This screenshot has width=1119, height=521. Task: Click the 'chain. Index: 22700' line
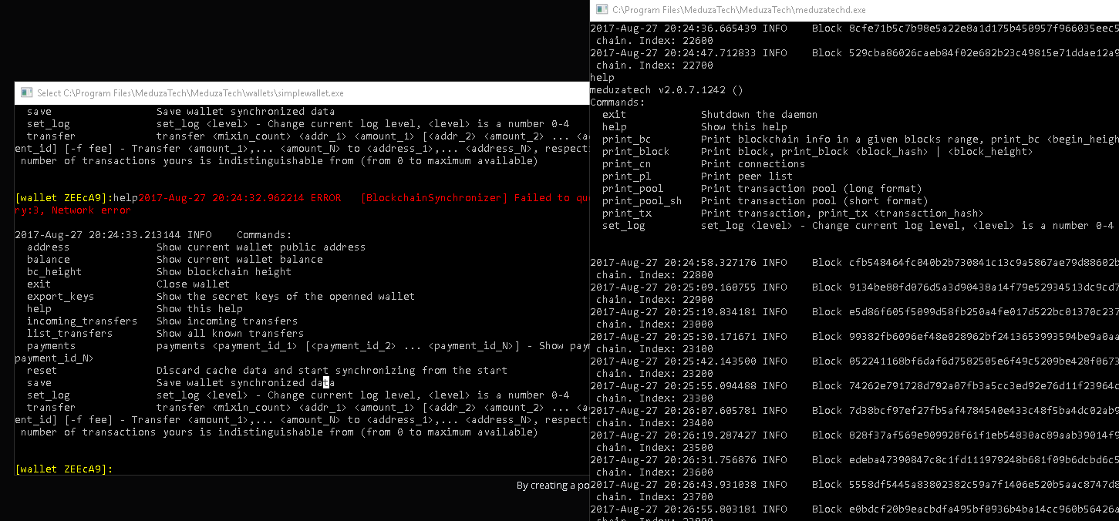point(655,66)
